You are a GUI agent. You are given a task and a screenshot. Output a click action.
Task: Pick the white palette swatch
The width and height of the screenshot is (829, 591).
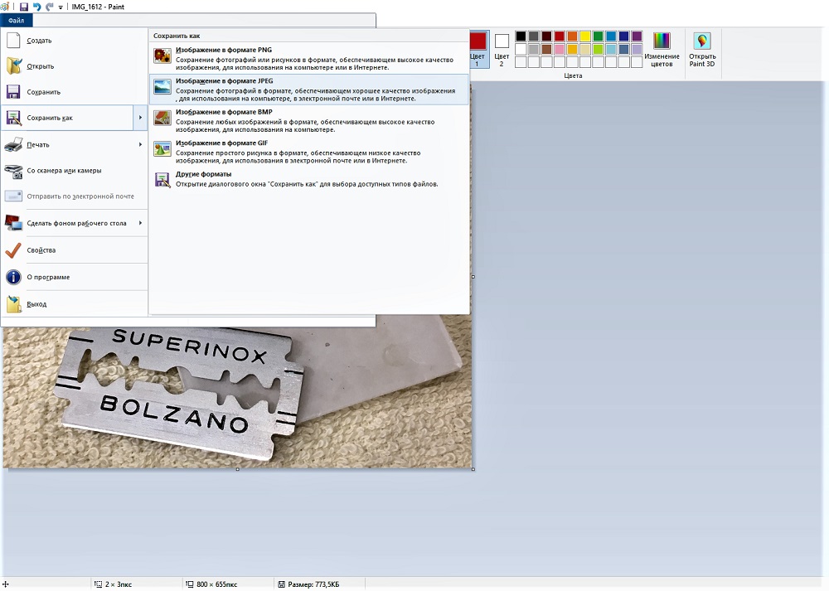click(521, 49)
